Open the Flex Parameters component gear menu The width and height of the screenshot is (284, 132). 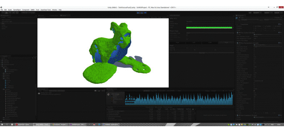click(281, 43)
